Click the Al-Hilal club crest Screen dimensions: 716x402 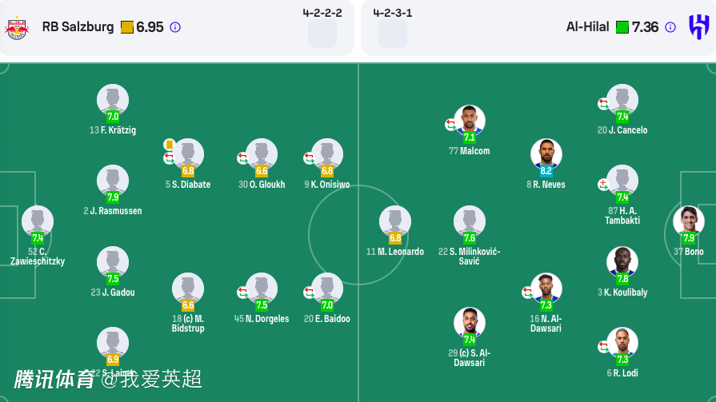point(698,27)
